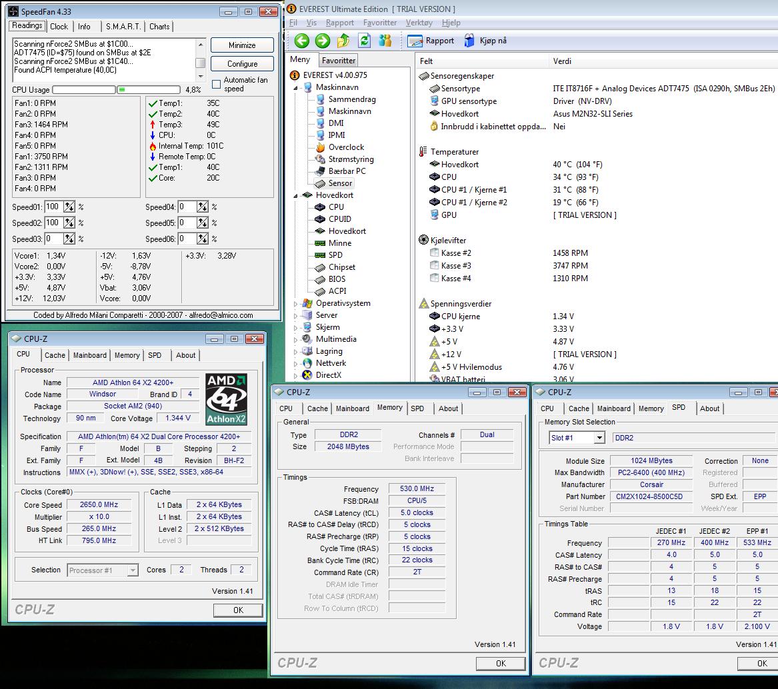Viewport: 778px width, 689px height.
Task: Expand Multimedia tree node
Action: [296, 340]
